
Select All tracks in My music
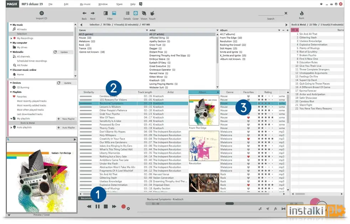pos(22,30)
